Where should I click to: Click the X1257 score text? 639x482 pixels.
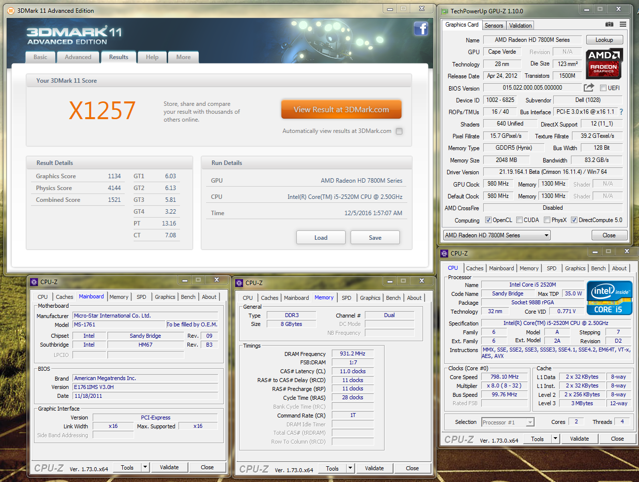(102, 110)
